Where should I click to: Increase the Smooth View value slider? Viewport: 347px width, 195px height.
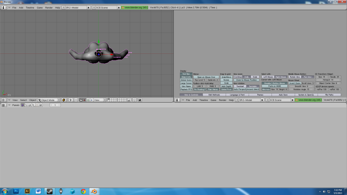click(313, 86)
